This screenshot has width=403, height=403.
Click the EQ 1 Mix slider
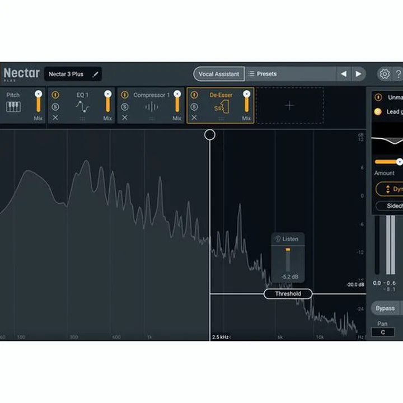(107, 101)
